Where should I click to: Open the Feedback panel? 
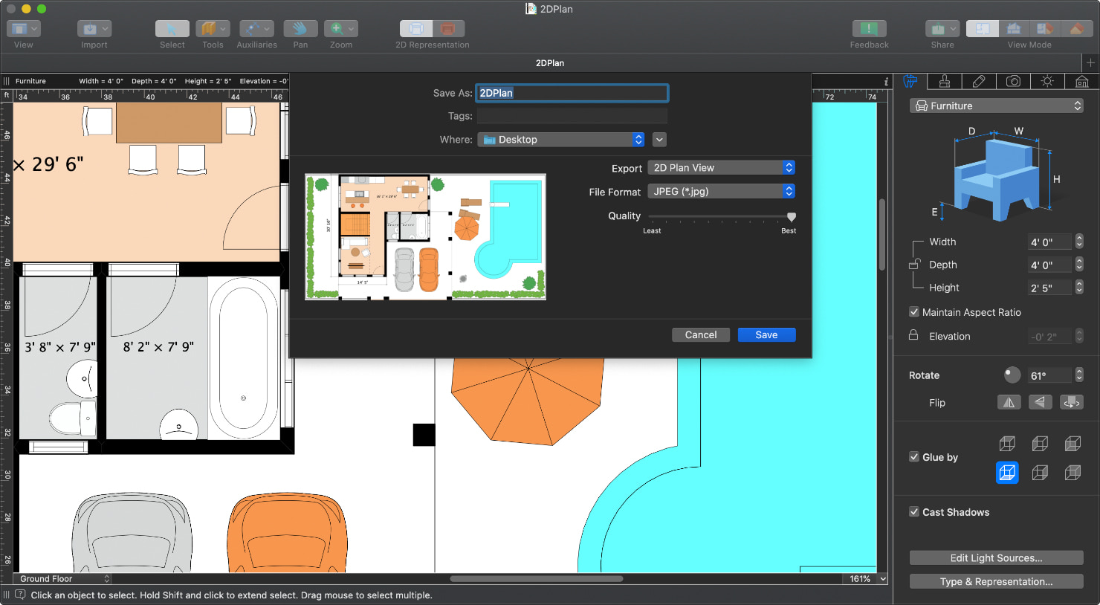tap(868, 28)
